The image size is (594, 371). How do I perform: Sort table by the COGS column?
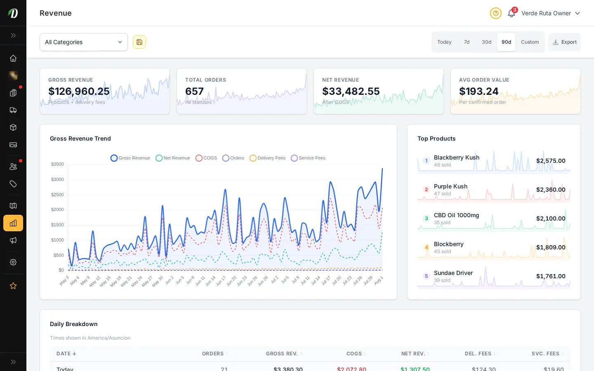point(356,354)
